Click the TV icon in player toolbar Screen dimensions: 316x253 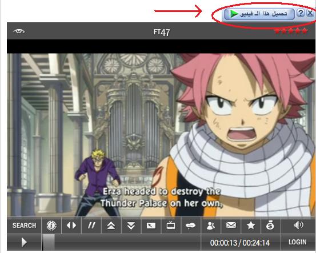[171, 226]
